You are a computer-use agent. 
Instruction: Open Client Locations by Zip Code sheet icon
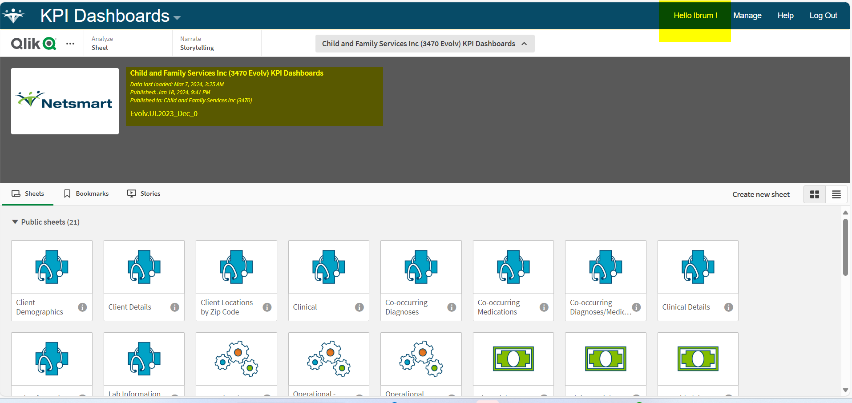click(x=236, y=267)
